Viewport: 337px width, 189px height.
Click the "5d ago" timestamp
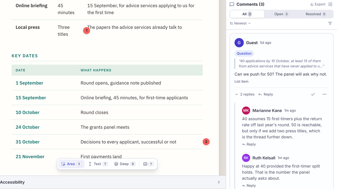pyautogui.click(x=266, y=43)
